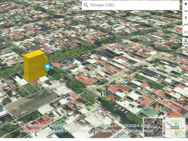Select the Mapa basemap thumbnail
Viewport: 188px width, 141px height.
coord(175,127)
